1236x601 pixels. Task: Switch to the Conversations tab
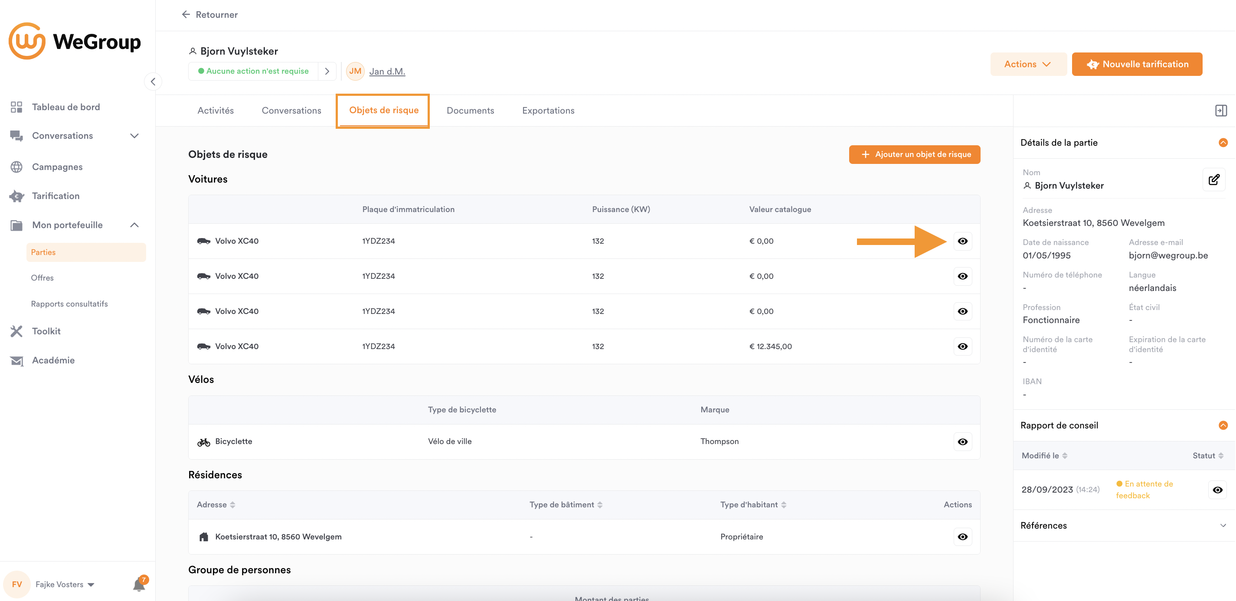pyautogui.click(x=291, y=111)
